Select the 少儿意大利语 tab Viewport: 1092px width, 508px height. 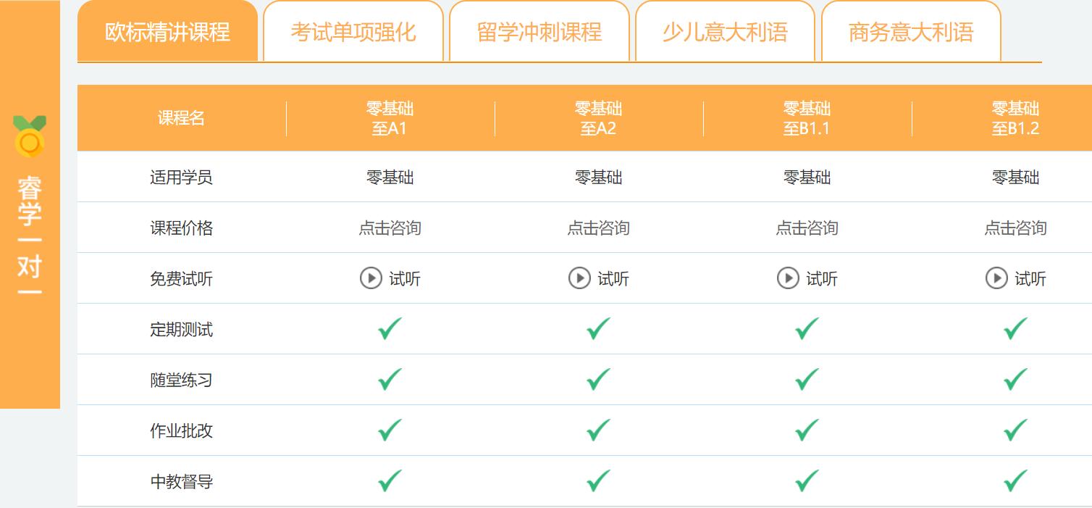pos(725,32)
